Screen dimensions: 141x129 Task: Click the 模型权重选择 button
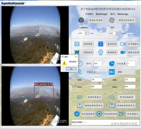pyautogui.click(x=96, y=20)
